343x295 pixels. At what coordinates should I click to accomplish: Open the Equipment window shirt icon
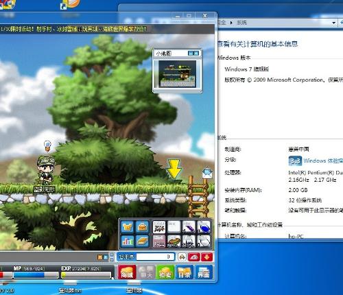pyautogui.click(x=127, y=226)
